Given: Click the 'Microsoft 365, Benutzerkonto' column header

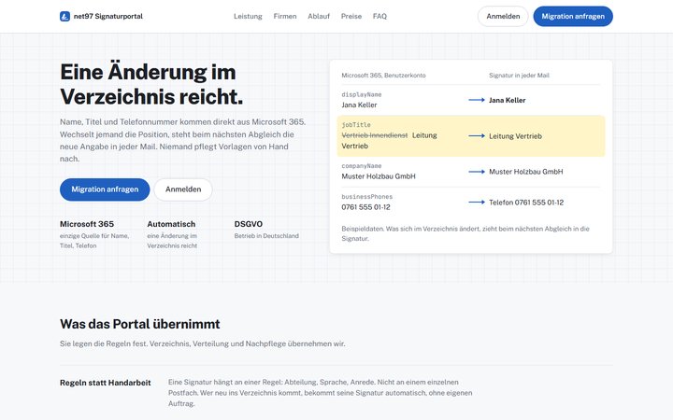Looking at the screenshot, I should [383, 76].
